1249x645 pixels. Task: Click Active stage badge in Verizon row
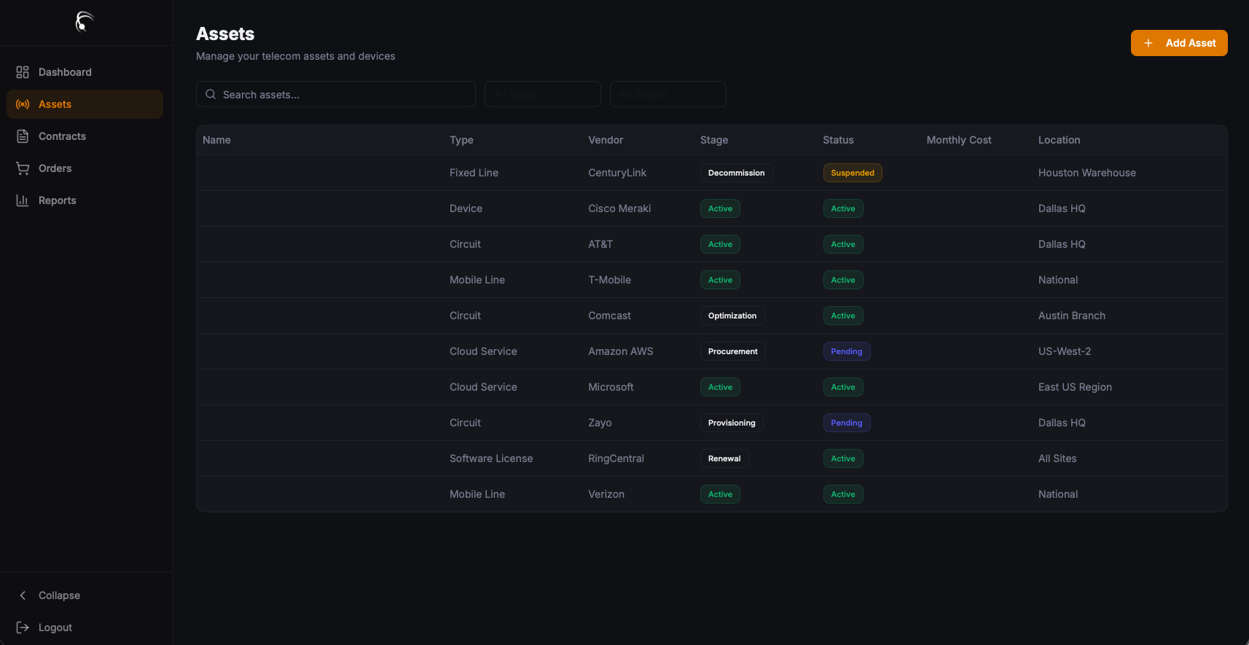point(720,494)
